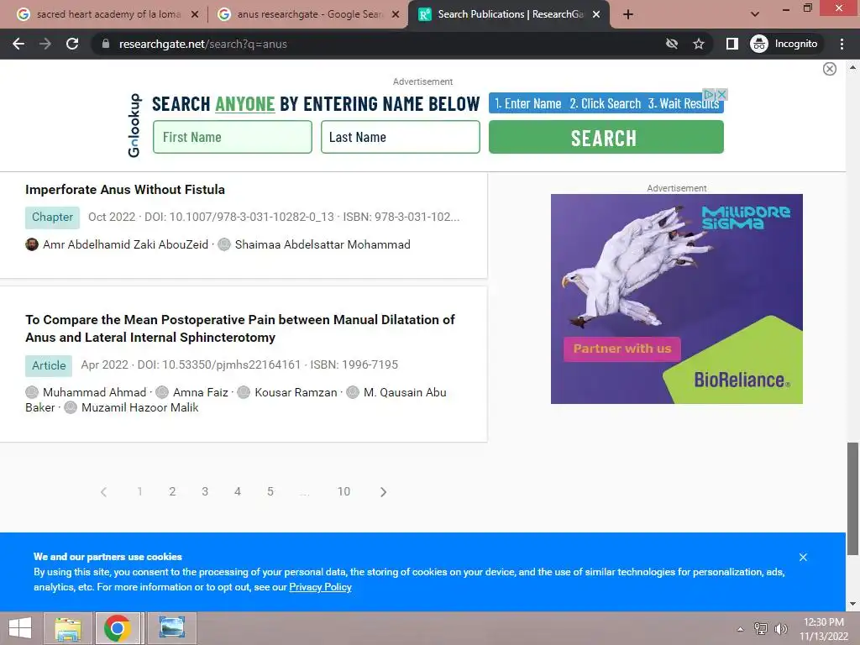Show hidden system tray icons
The width and height of the screenshot is (860, 645).
(x=741, y=629)
